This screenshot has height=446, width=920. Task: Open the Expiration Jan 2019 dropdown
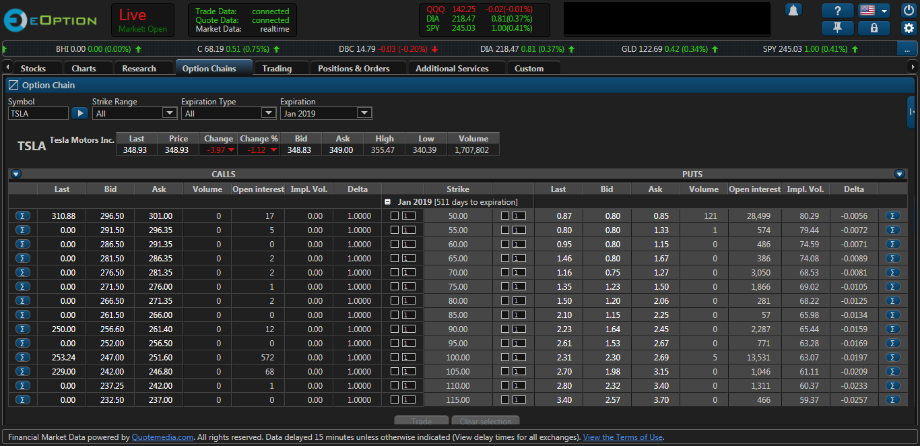pyautogui.click(x=326, y=113)
